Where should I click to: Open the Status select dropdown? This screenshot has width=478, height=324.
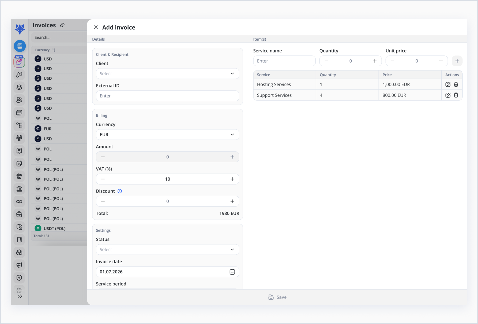click(167, 250)
